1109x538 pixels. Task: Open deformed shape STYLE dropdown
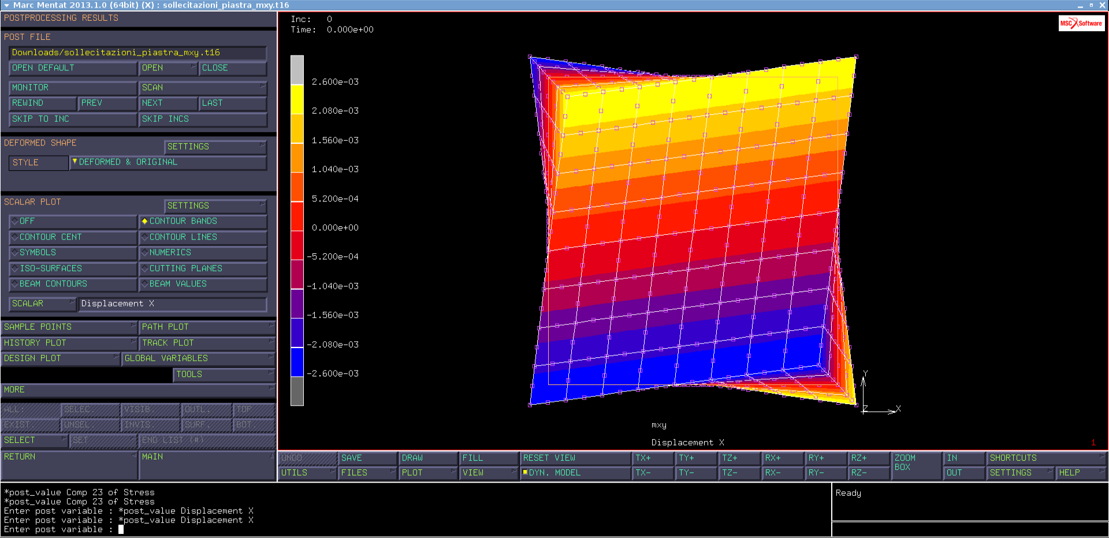[168, 162]
